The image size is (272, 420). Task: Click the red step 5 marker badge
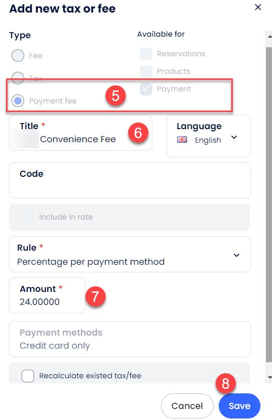116,95
